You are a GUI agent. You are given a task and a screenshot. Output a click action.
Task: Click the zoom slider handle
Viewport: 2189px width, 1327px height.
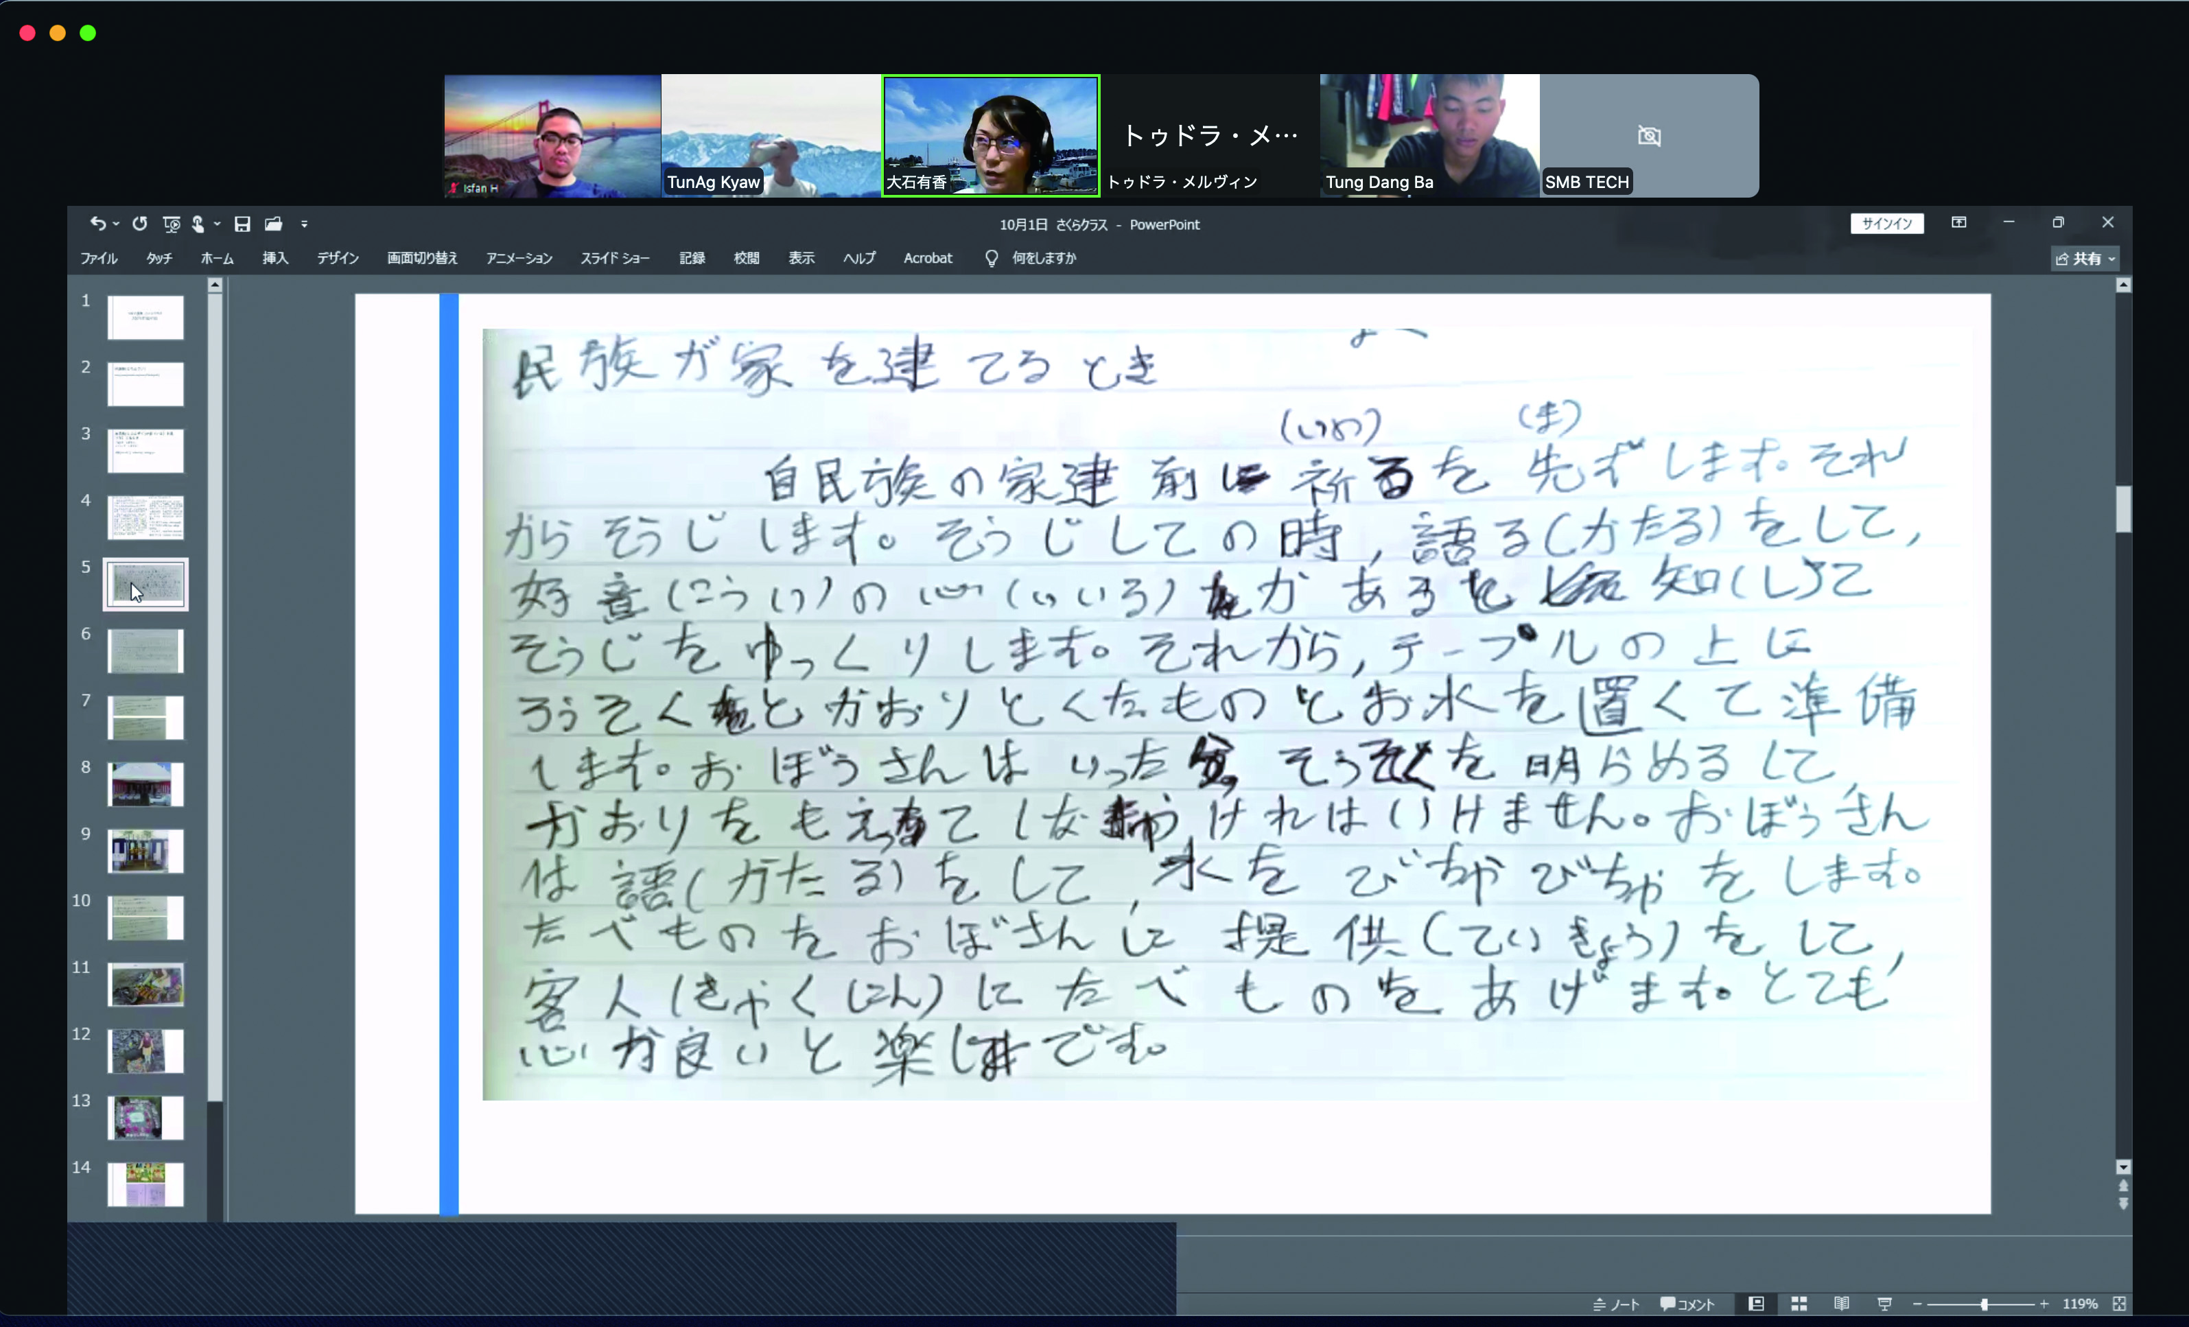1984,1304
